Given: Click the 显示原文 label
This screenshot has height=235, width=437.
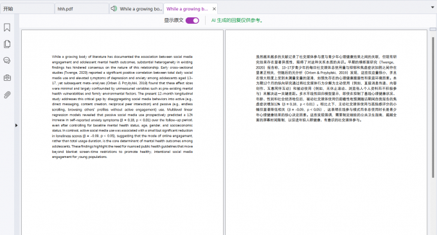Looking at the screenshot, I should [x=174, y=21].
